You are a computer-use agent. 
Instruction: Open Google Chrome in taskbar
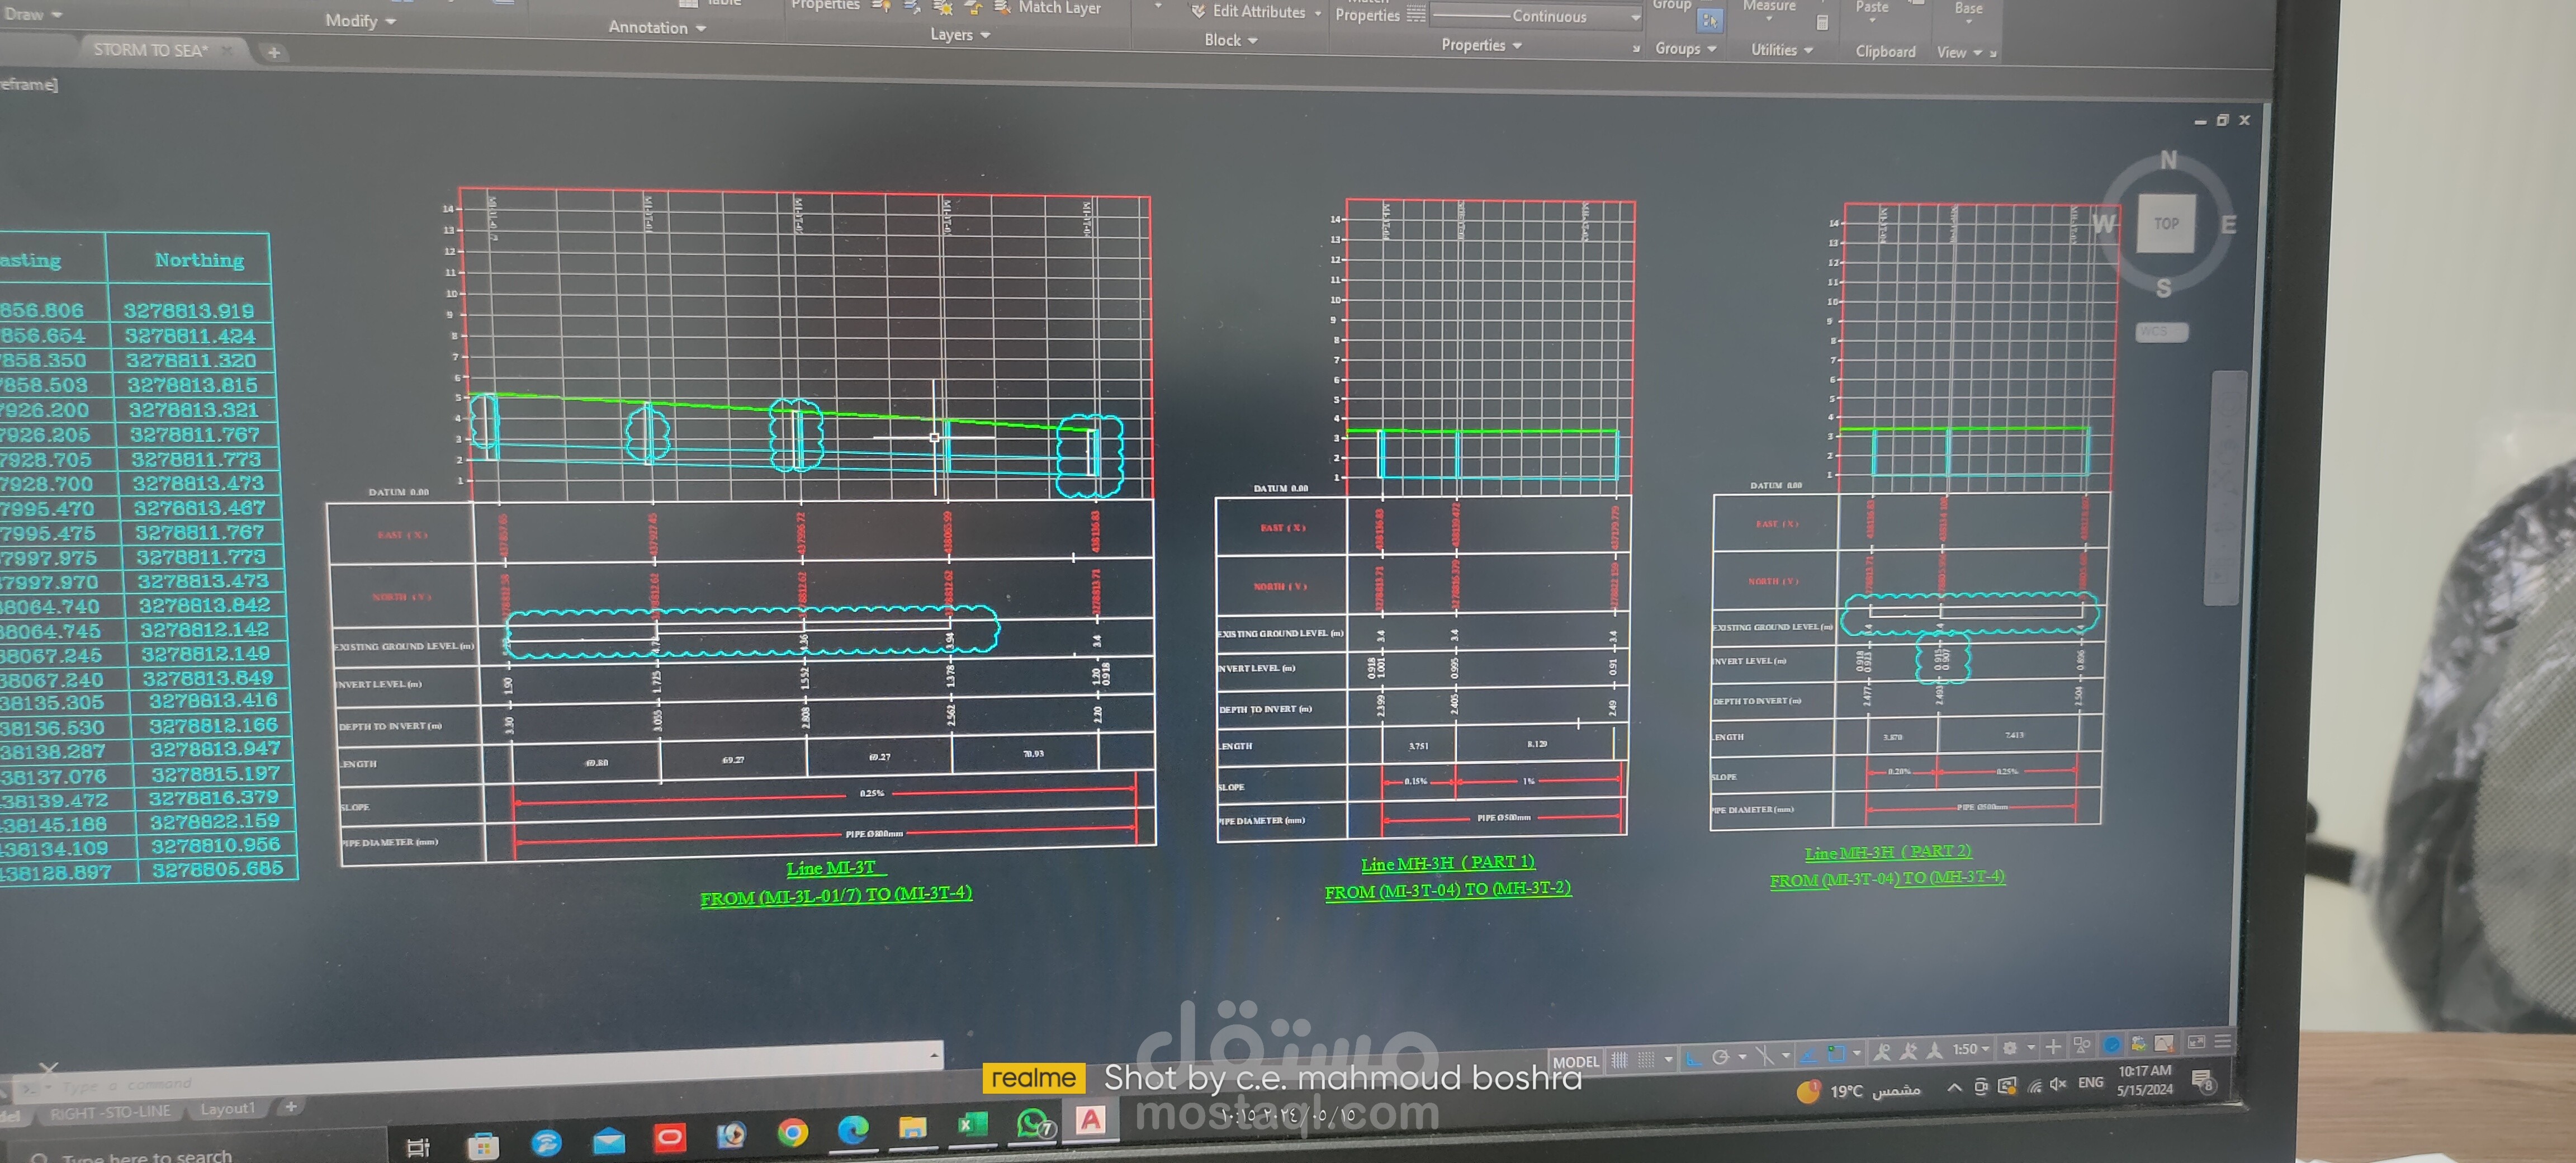pyautogui.click(x=792, y=1132)
